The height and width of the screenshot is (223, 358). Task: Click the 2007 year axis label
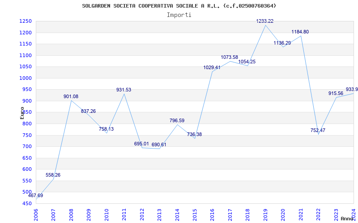point(53,215)
